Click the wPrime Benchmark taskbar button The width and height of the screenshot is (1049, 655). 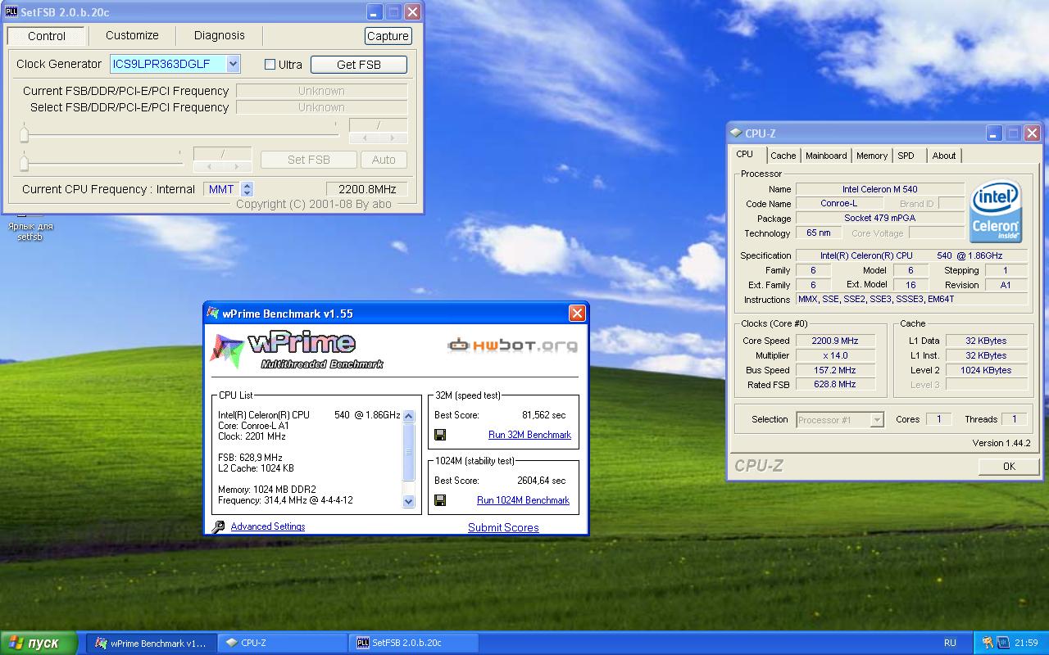click(x=152, y=643)
